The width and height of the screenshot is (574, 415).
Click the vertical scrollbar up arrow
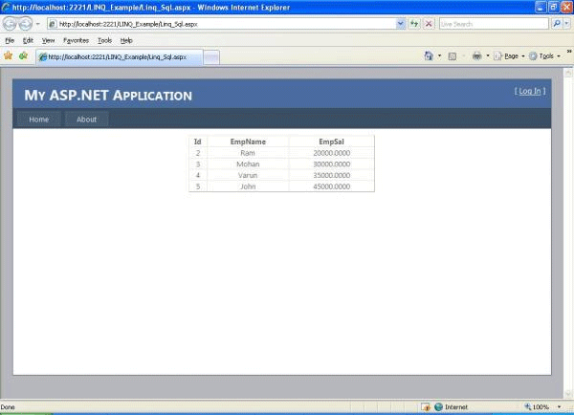pyautogui.click(x=568, y=73)
